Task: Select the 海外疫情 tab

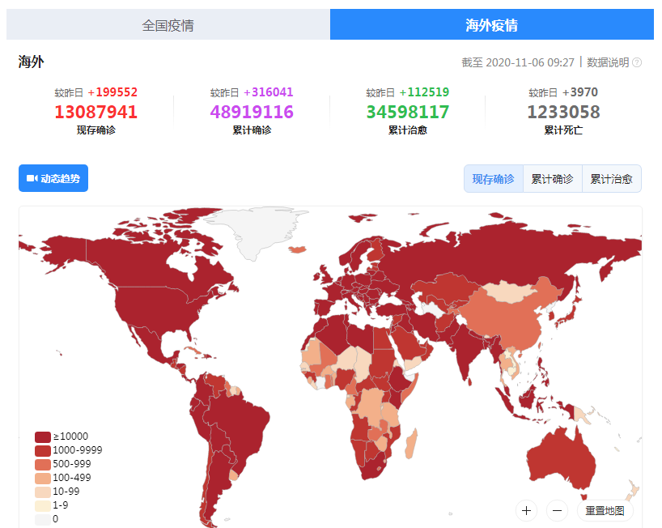Action: (x=491, y=25)
